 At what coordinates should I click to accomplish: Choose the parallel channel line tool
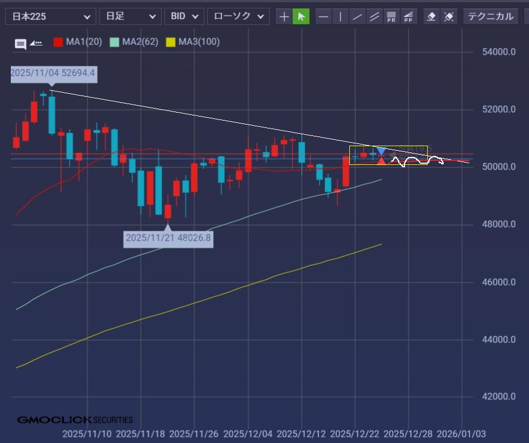pyautogui.click(x=374, y=16)
